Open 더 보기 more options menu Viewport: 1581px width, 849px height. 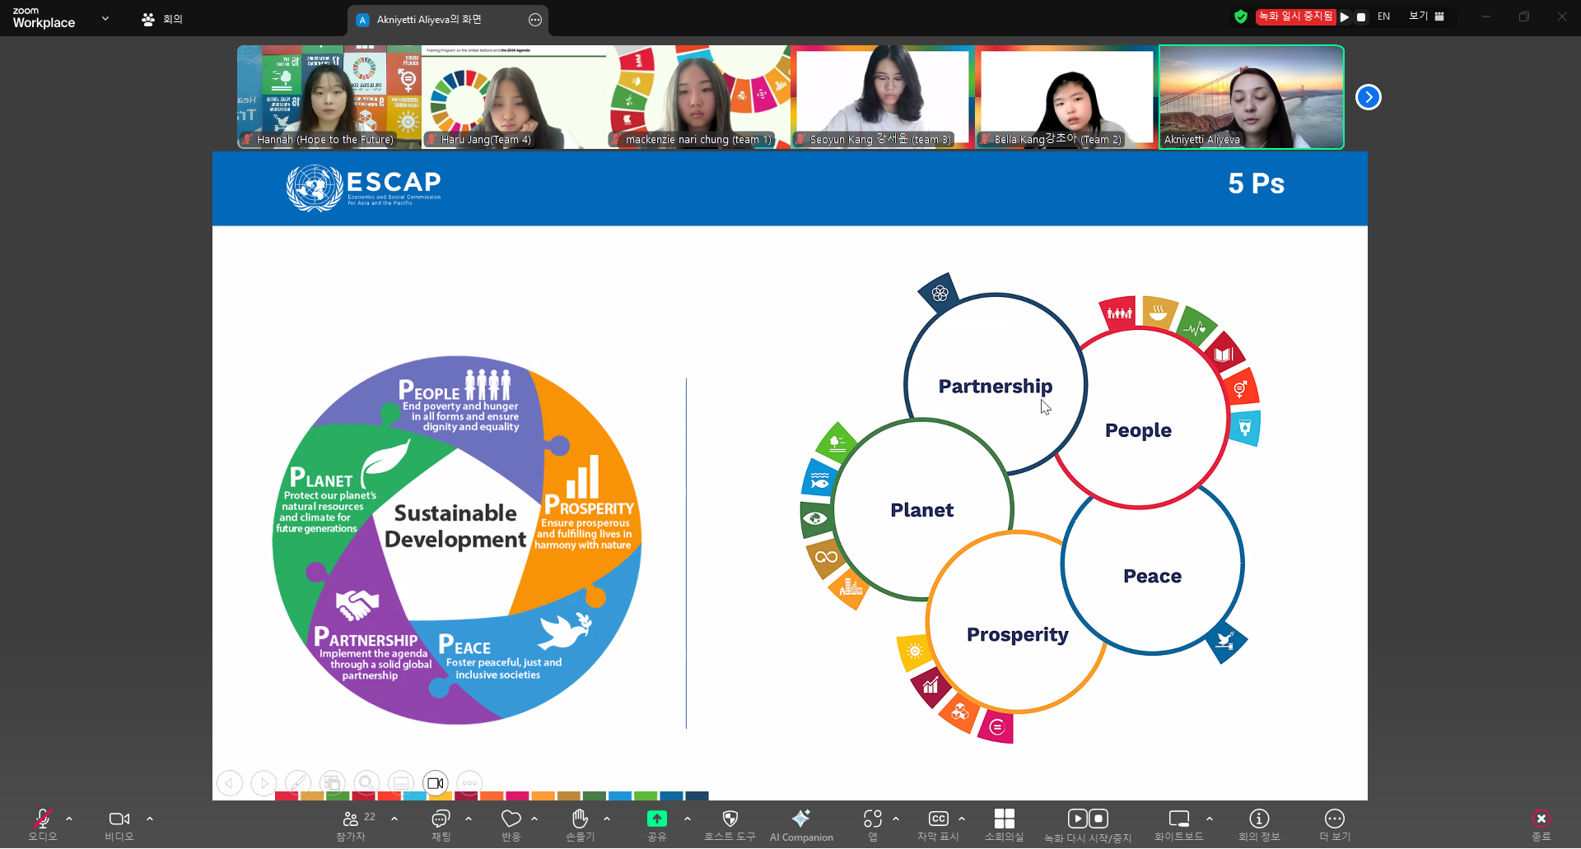(1335, 825)
